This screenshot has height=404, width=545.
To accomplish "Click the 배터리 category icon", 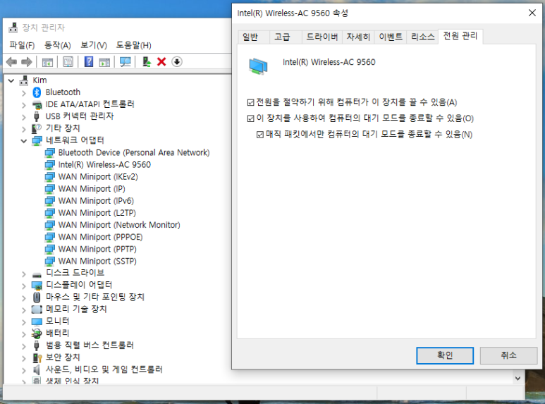I will pyautogui.click(x=37, y=333).
